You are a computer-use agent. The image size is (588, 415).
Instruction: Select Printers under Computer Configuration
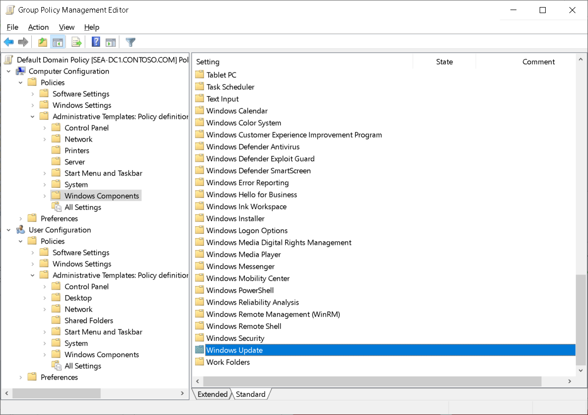pyautogui.click(x=77, y=150)
